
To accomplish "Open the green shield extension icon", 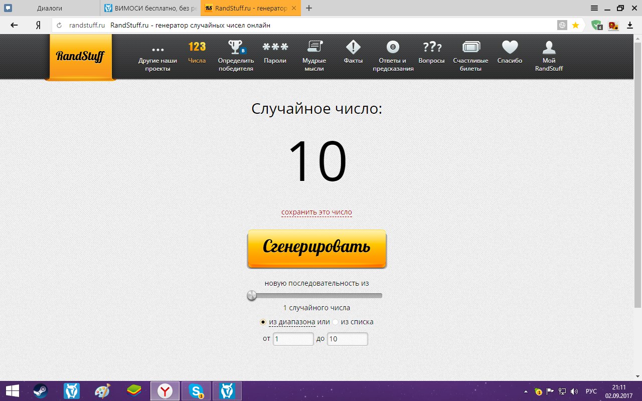I will pos(596,25).
